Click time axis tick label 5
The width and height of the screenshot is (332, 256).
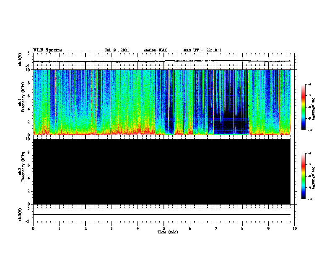click(164, 228)
